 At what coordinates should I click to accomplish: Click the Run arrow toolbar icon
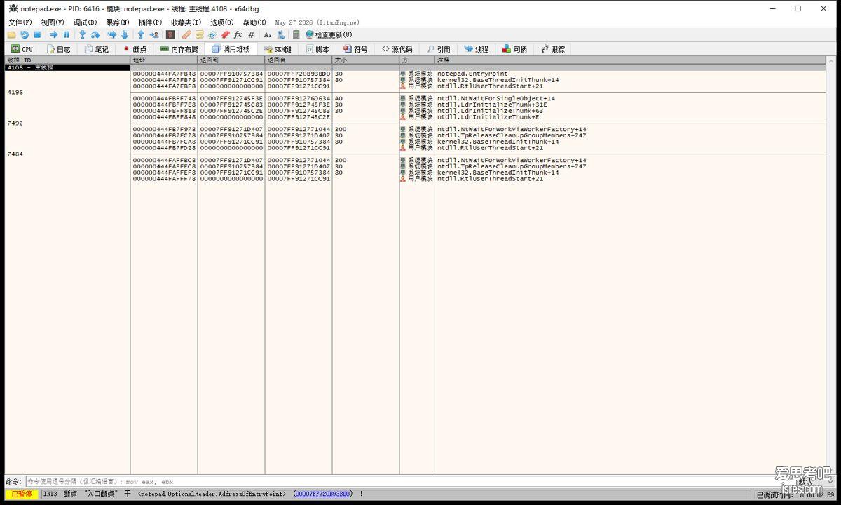click(53, 34)
